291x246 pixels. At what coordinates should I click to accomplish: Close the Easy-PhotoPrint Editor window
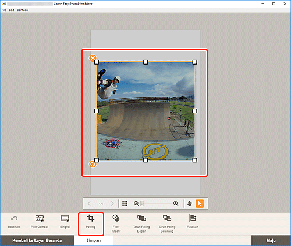click(x=285, y=3)
